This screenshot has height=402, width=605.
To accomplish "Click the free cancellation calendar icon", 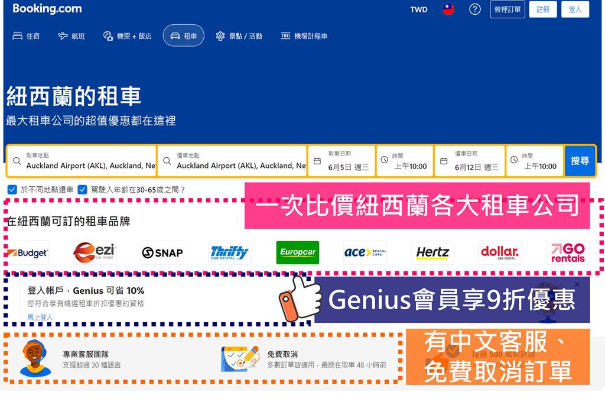I will 239,359.
